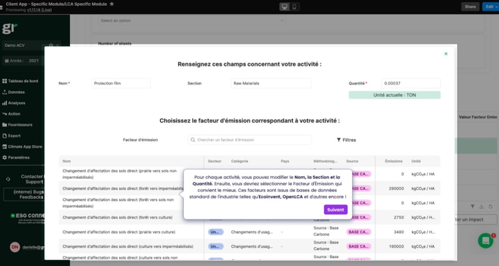499x266 pixels.
Task: Click the gr logo
Action: pos(10,28)
